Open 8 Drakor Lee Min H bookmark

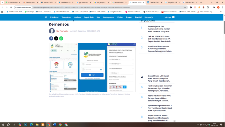click(133, 12)
